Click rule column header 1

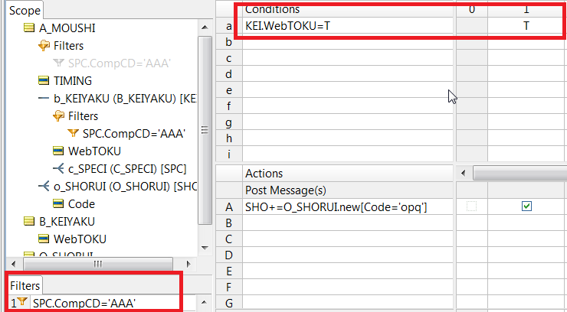(526, 9)
